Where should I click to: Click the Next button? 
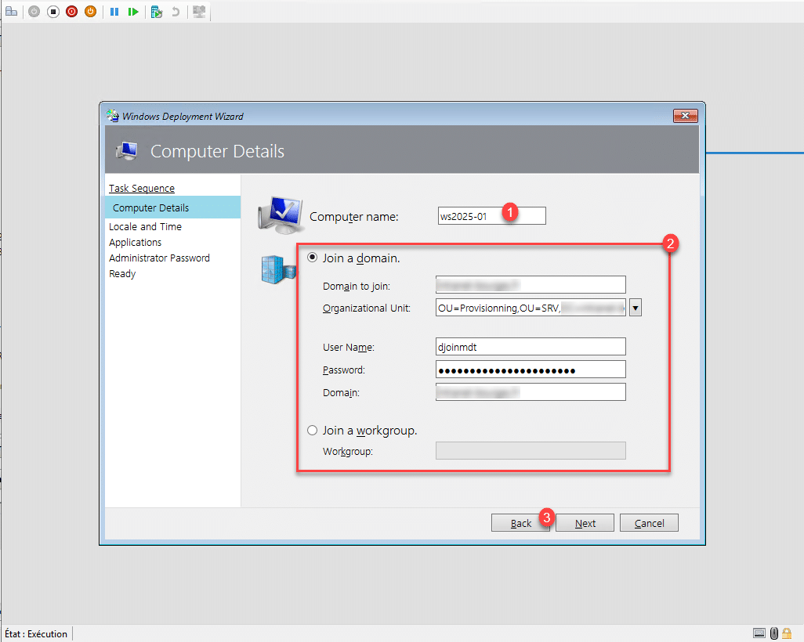(585, 523)
